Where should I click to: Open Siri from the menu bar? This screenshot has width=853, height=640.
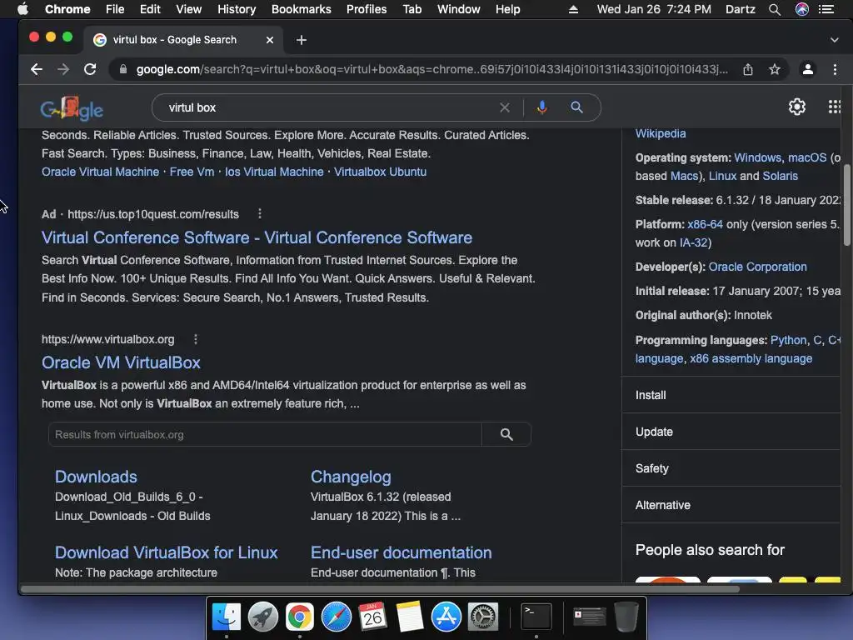click(802, 9)
